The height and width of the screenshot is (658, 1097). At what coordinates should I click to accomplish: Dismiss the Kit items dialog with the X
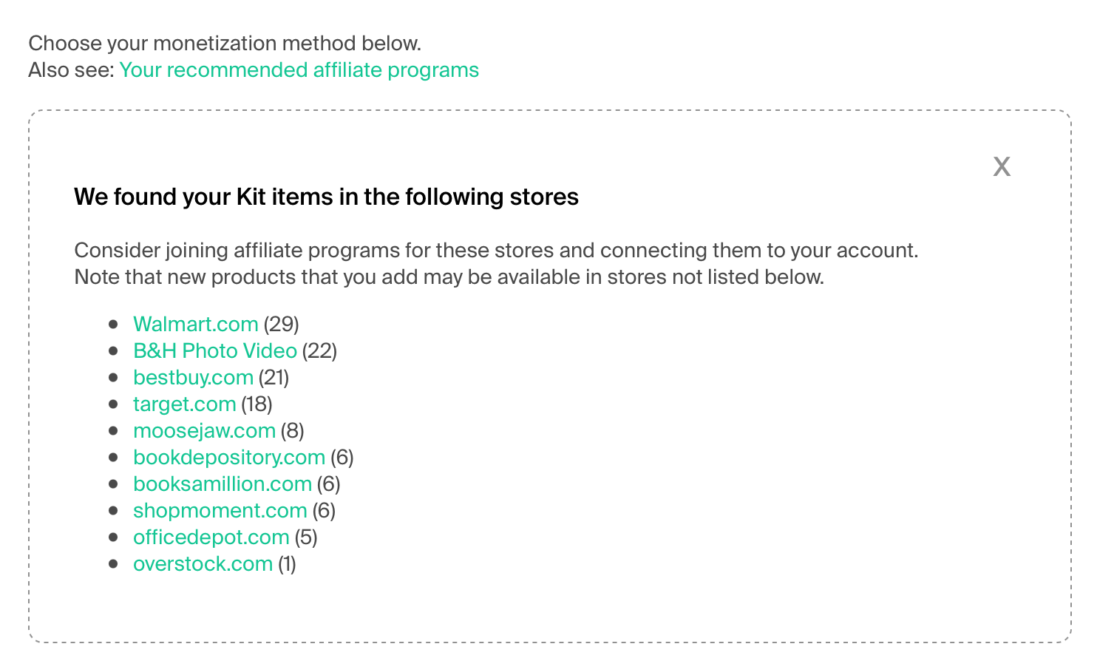pos(1002,166)
